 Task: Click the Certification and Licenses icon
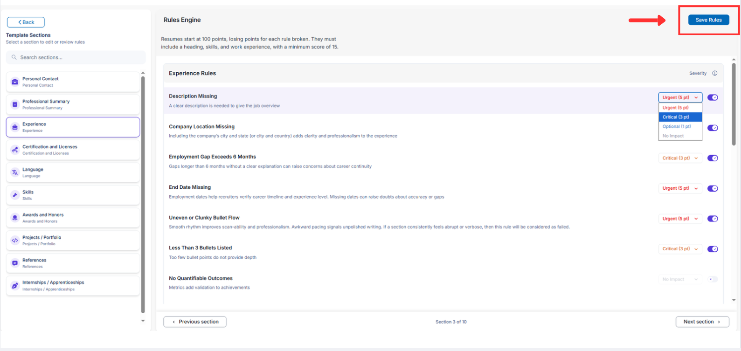click(x=15, y=150)
